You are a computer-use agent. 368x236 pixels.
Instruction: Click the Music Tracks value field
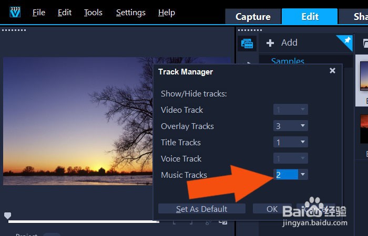(286, 175)
